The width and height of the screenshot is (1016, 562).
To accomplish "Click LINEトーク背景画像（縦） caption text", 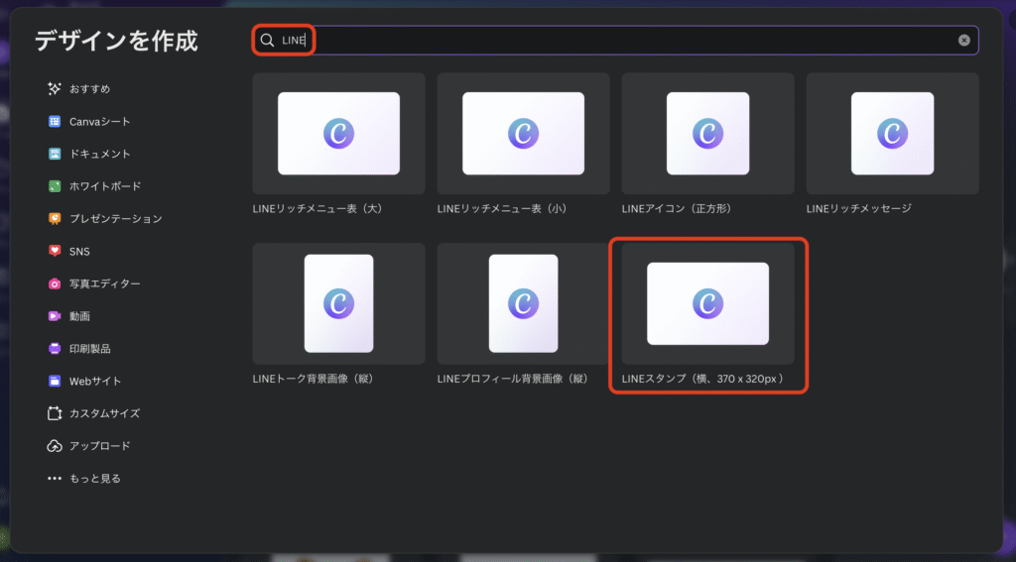I will (x=313, y=379).
